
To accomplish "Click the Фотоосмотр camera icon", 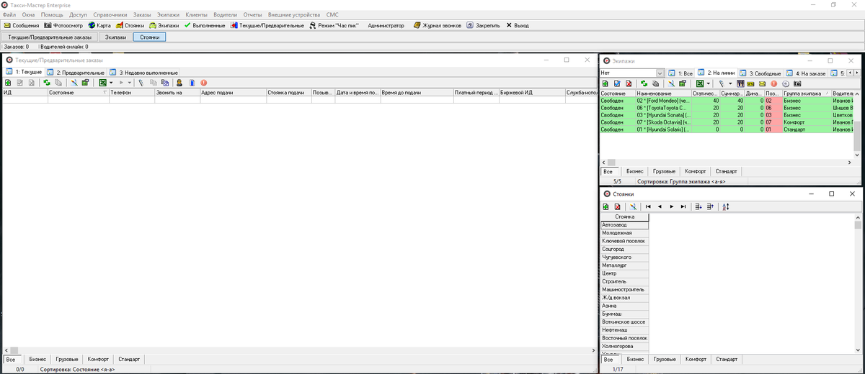I will [x=48, y=25].
